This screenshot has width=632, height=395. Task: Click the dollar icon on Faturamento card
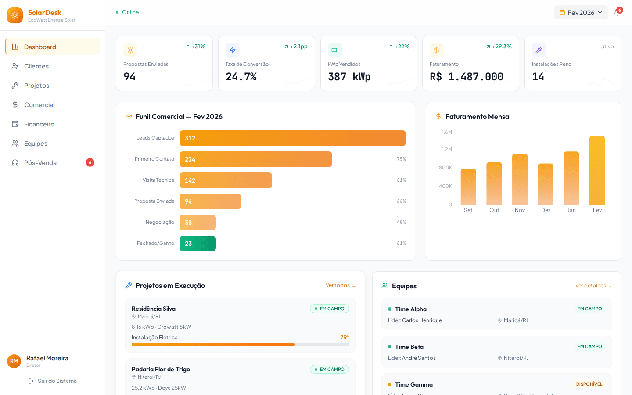(437, 50)
